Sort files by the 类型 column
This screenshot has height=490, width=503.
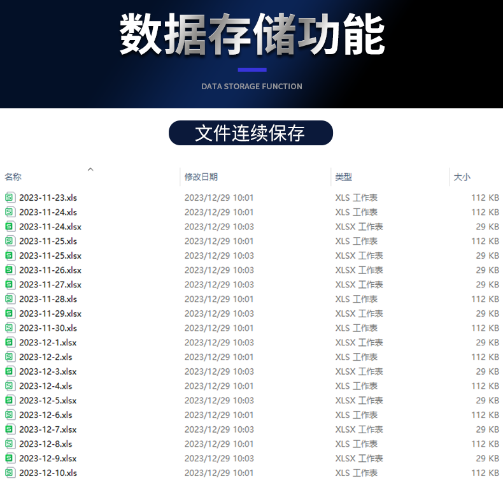344,177
